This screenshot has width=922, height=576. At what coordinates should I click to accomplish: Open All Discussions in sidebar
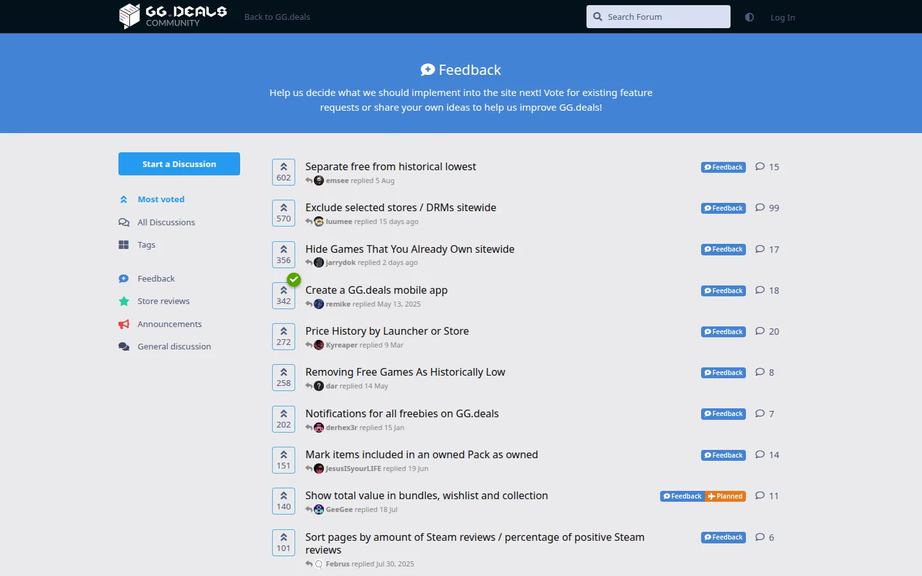click(x=166, y=222)
